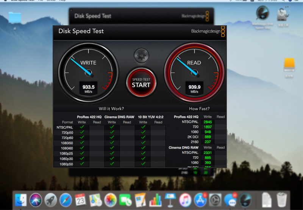
Task: Open the Trash in Dock
Action: pos(281,200)
